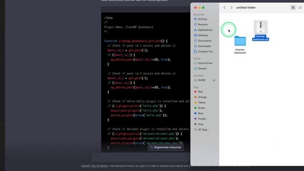Screen dimensions: 304x171
Task: Maximize the Finder window
Action: coord(203,8)
